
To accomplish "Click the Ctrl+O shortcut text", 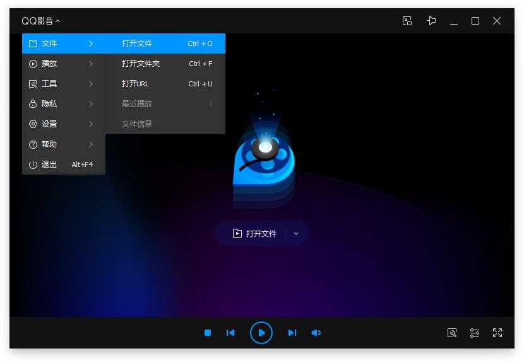I will 200,43.
